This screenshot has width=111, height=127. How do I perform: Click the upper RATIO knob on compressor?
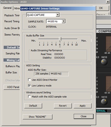[x=104, y=62]
